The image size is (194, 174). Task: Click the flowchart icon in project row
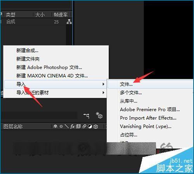tap(69, 22)
